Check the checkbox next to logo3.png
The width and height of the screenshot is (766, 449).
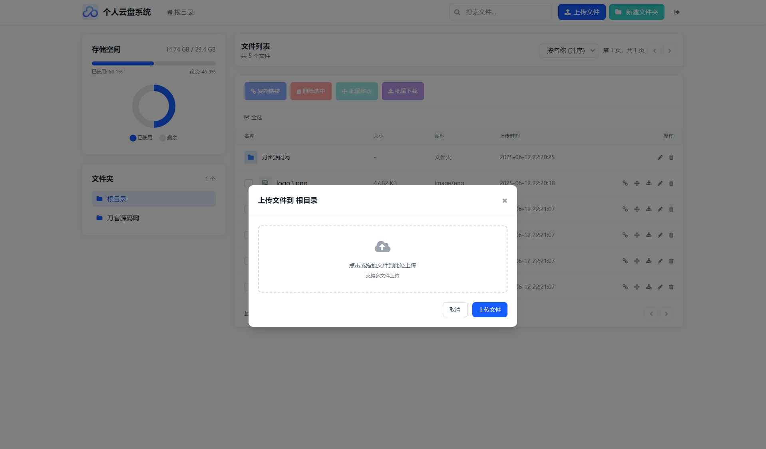point(249,183)
